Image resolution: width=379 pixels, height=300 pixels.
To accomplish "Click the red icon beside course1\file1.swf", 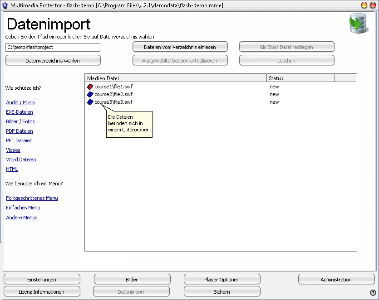I will tap(90, 87).
